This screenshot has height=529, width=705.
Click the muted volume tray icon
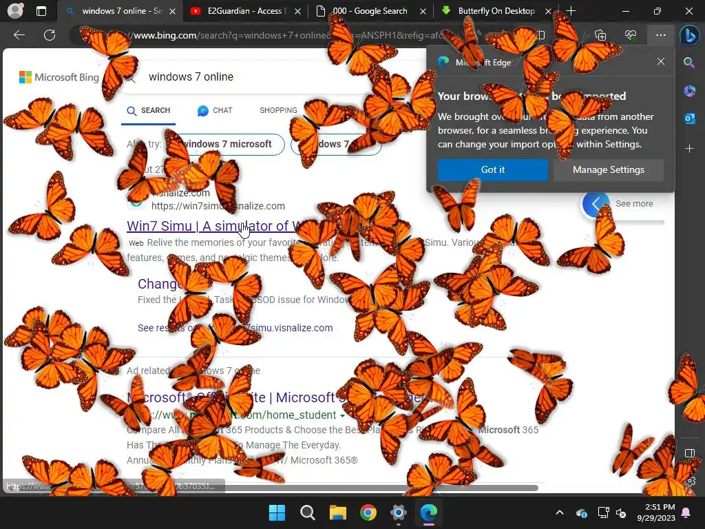(621, 512)
